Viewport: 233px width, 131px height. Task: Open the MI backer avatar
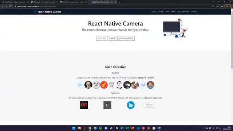pyautogui.click(x=80, y=85)
